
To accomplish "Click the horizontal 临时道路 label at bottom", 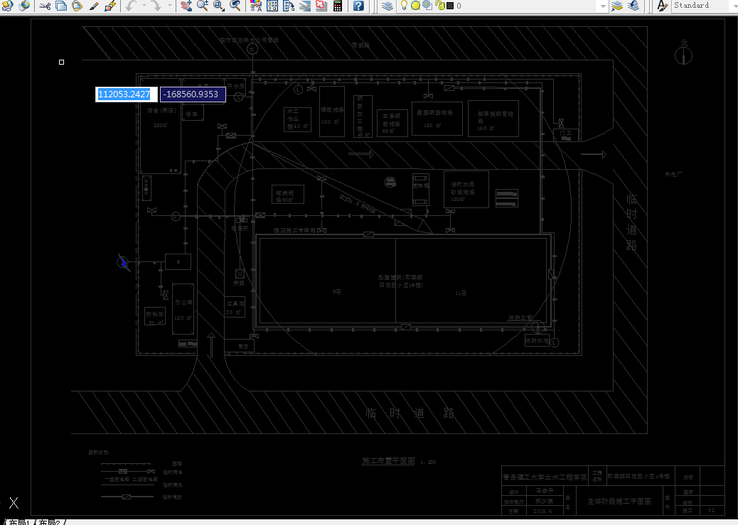I will click(410, 413).
